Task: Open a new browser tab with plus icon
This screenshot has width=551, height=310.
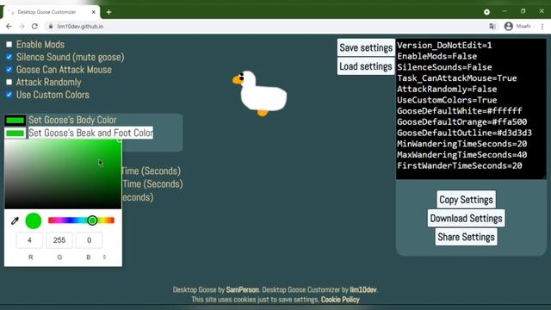Action: tap(109, 12)
